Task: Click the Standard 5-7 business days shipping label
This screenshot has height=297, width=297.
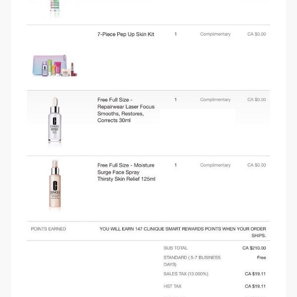Action: (192, 261)
